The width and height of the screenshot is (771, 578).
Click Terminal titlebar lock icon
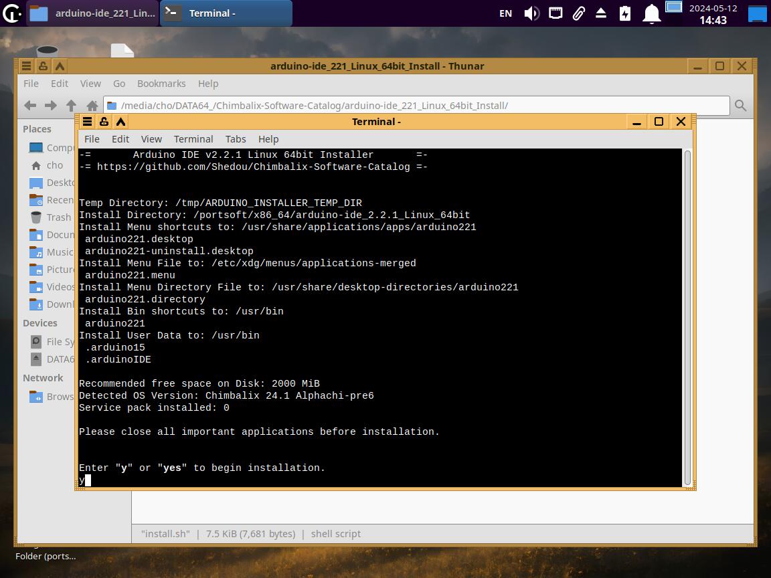(104, 121)
